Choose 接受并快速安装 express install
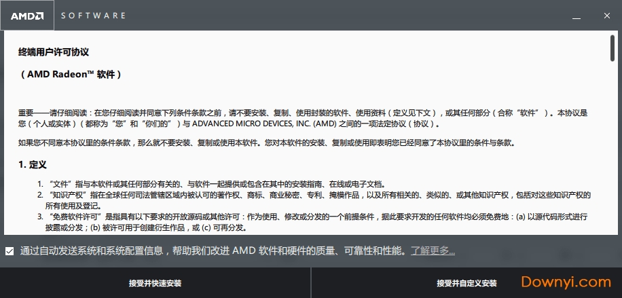This screenshot has width=622, height=298. [x=155, y=283]
